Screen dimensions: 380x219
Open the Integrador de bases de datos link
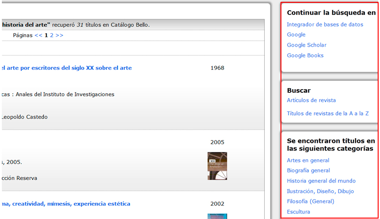click(x=325, y=24)
